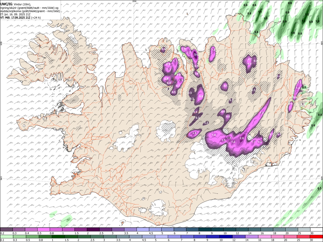The image size is (323, 242).
Task: Click the darkest purple 2–2.5 swatch in snow legend
Action: coord(93,230)
